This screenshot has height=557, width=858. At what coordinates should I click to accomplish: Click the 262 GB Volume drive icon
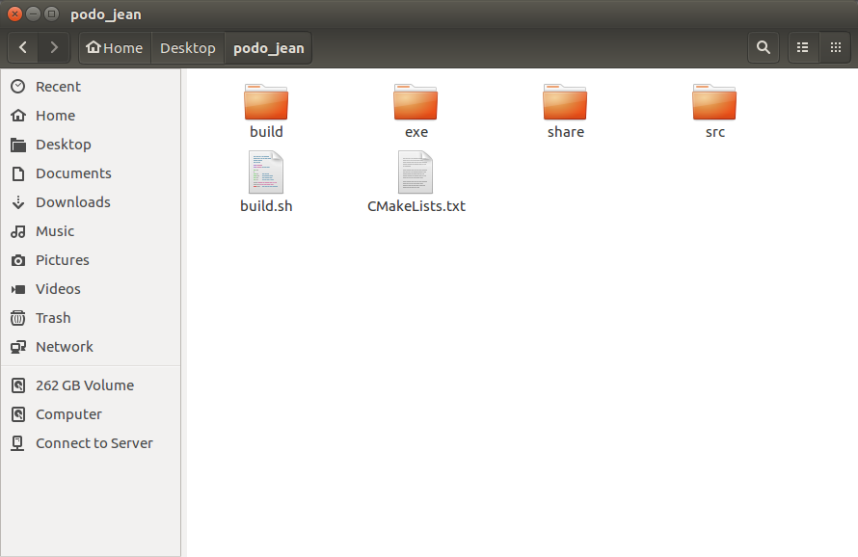pos(18,385)
